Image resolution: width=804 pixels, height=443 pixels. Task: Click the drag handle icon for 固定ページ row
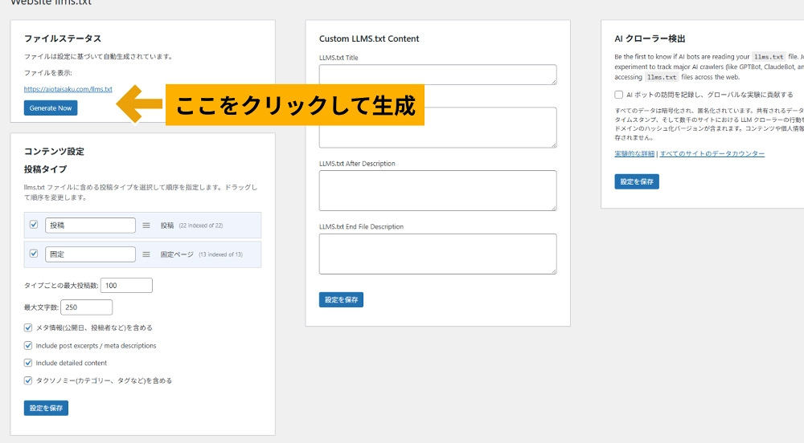pyautogui.click(x=146, y=254)
